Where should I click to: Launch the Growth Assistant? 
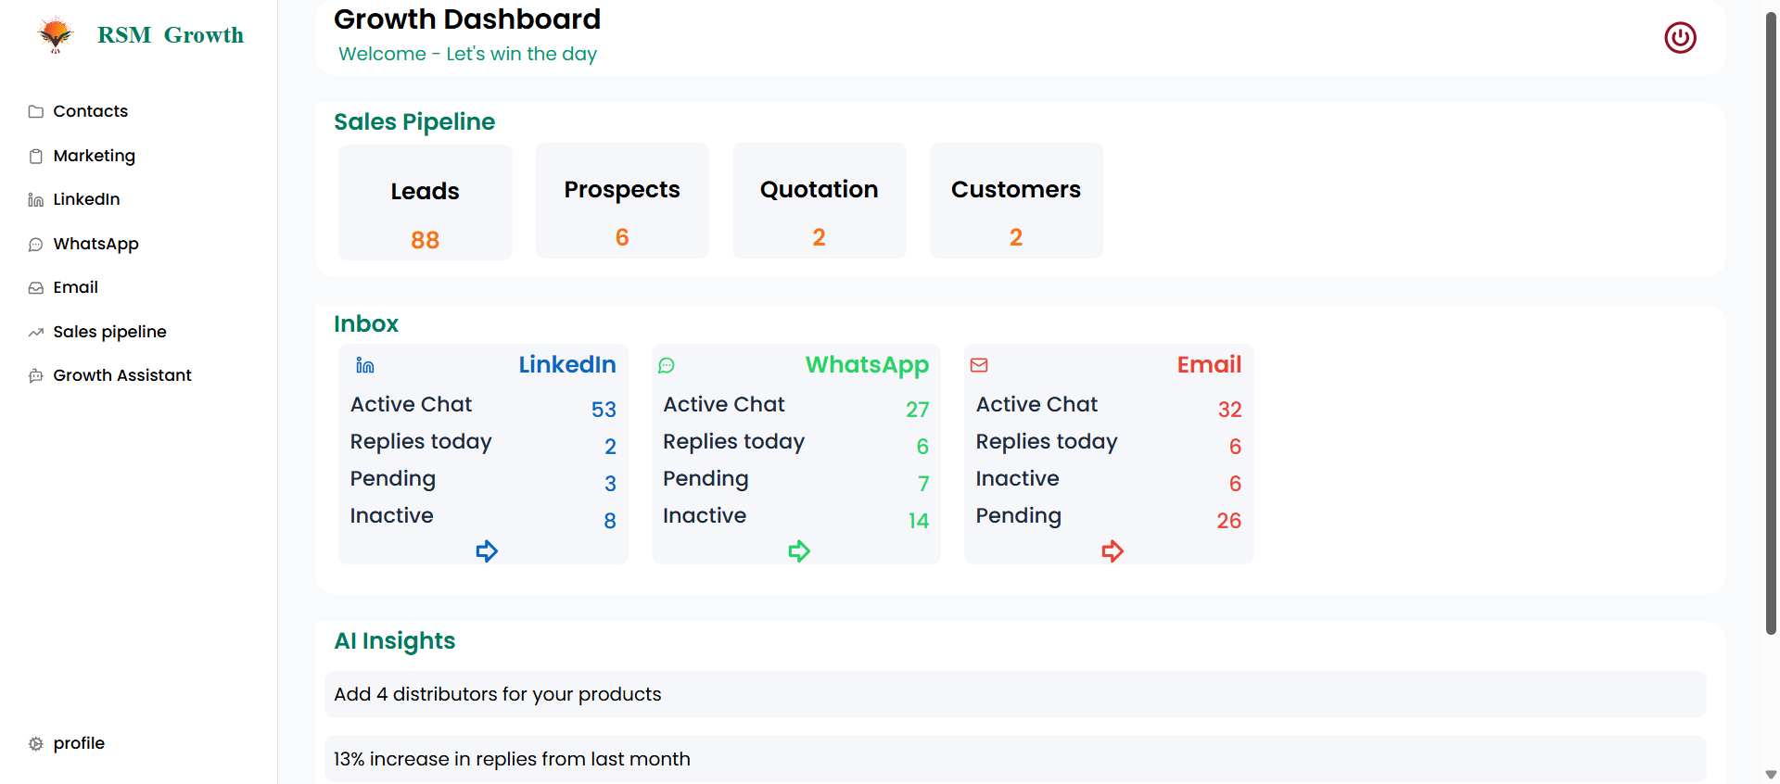[121, 374]
